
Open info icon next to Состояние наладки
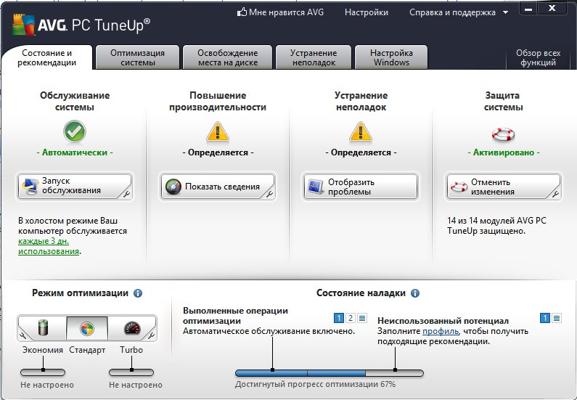pyautogui.click(x=415, y=293)
